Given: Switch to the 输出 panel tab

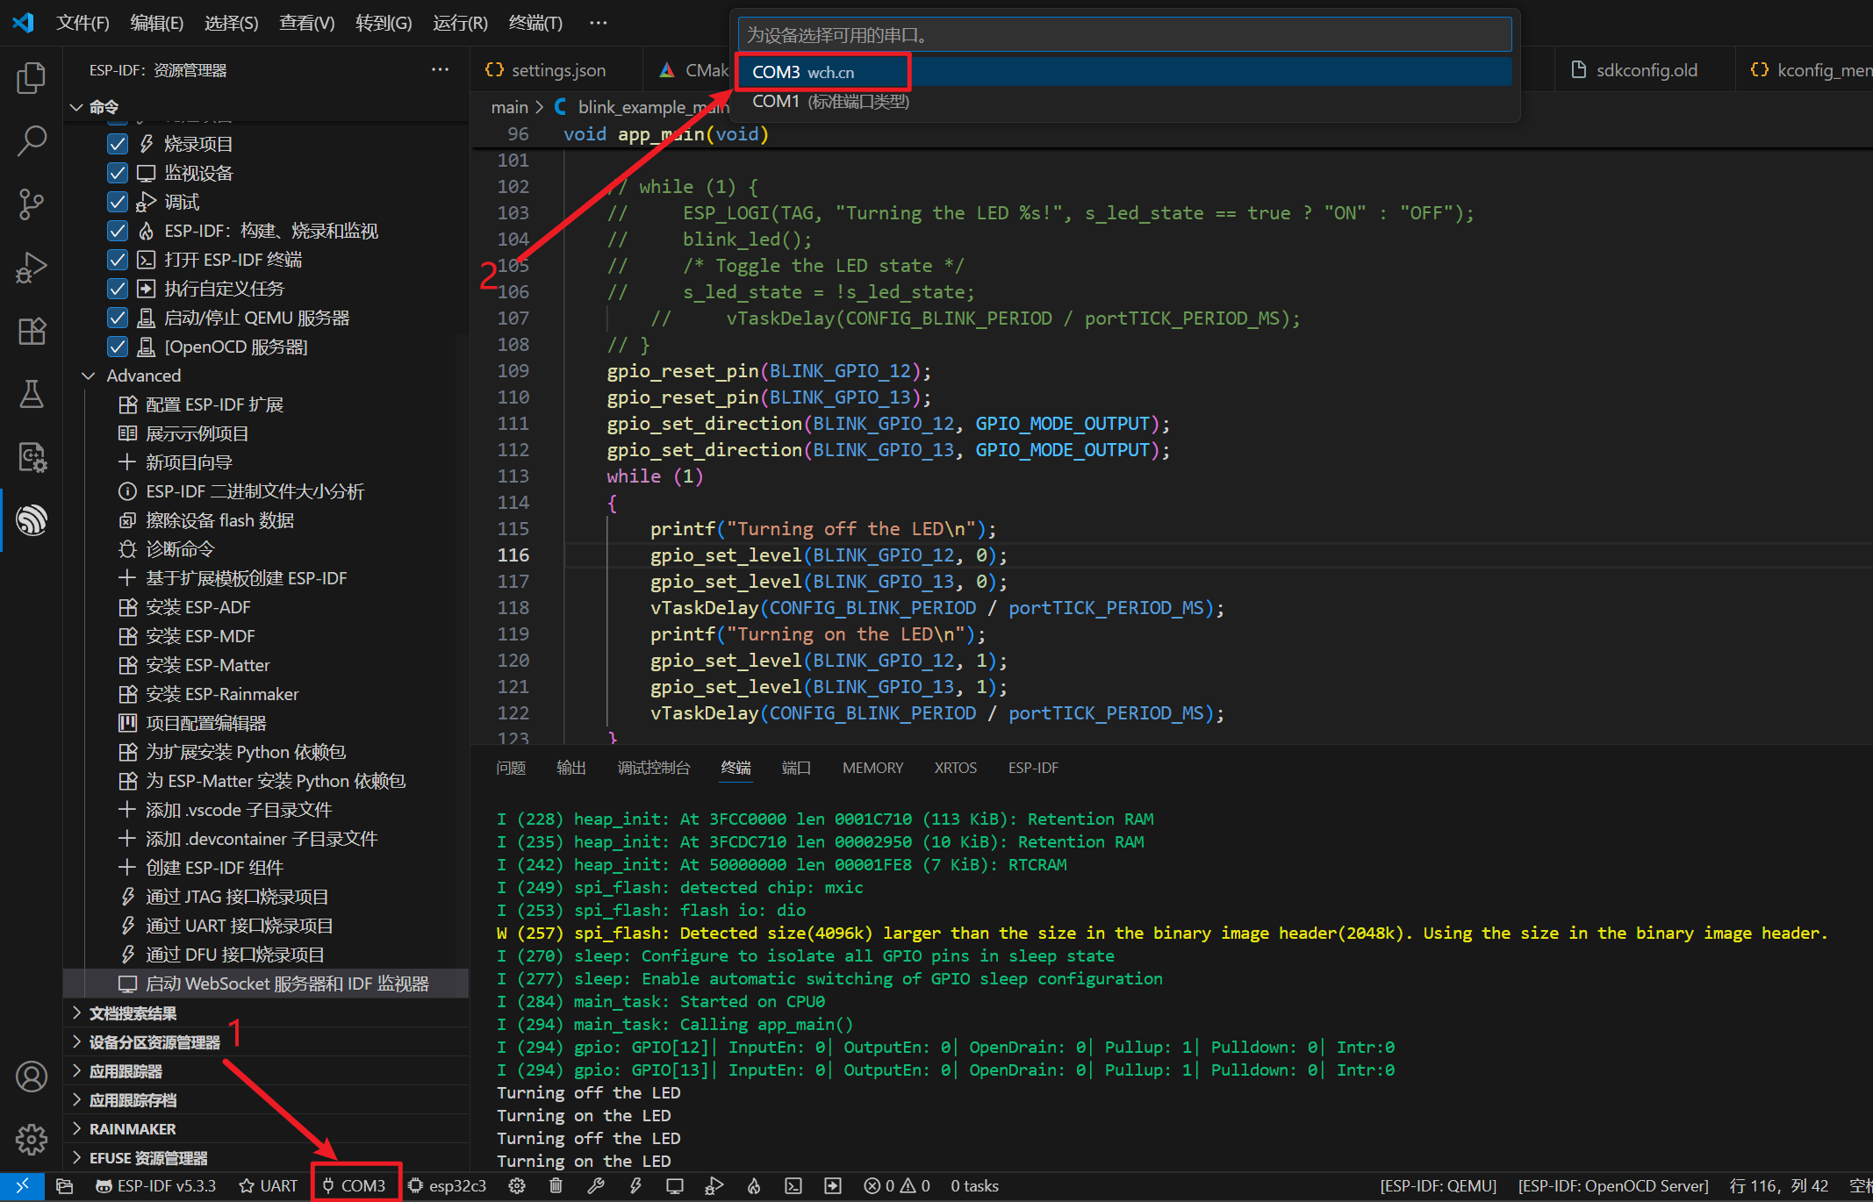Looking at the screenshot, I should (x=571, y=768).
